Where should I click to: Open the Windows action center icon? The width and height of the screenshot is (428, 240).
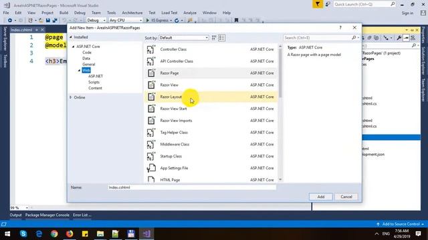coord(418,233)
